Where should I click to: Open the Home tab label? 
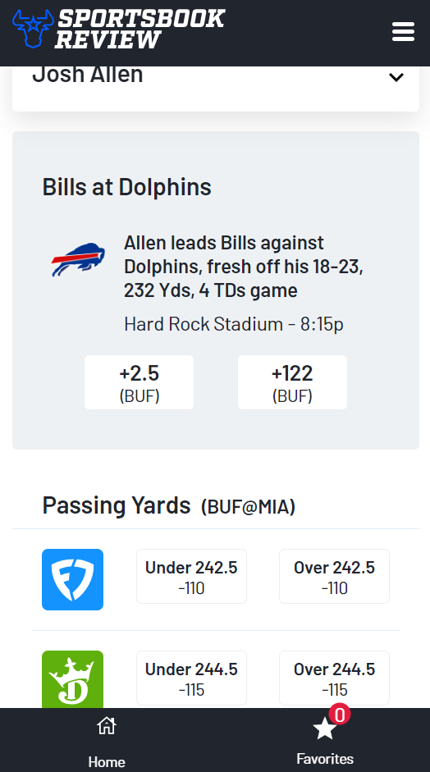[x=107, y=761]
